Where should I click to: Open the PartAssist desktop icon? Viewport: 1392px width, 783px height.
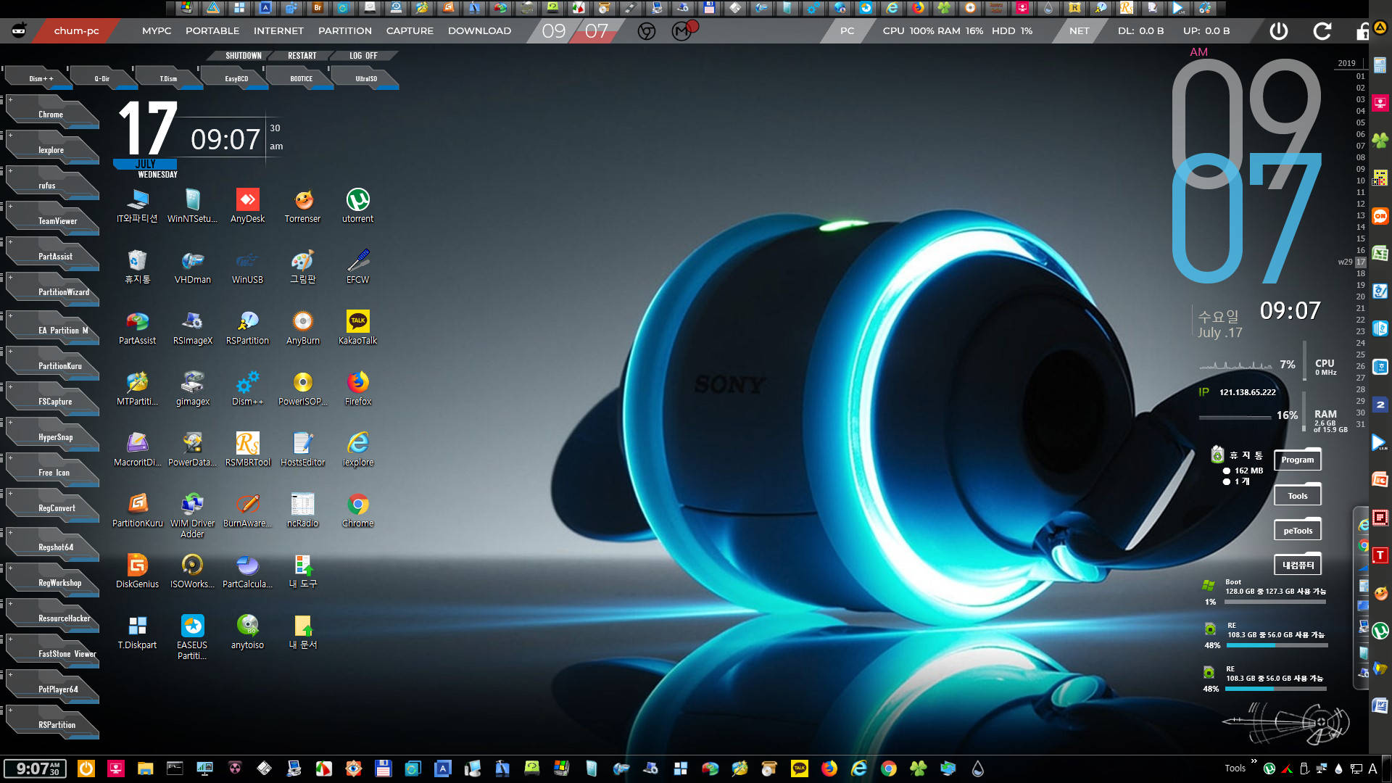coord(137,328)
